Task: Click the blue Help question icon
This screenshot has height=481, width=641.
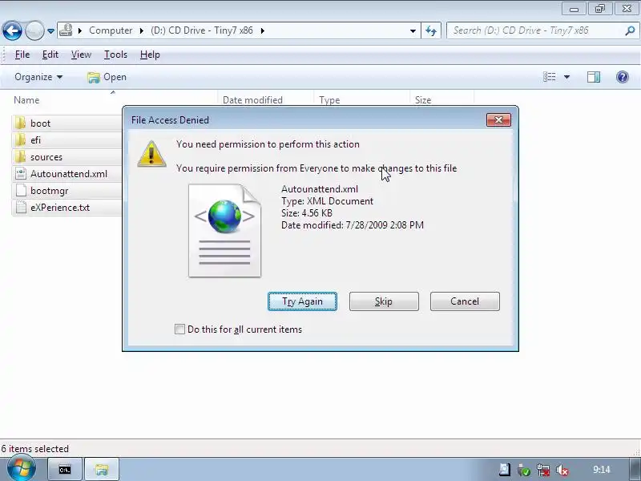Action: (x=623, y=77)
